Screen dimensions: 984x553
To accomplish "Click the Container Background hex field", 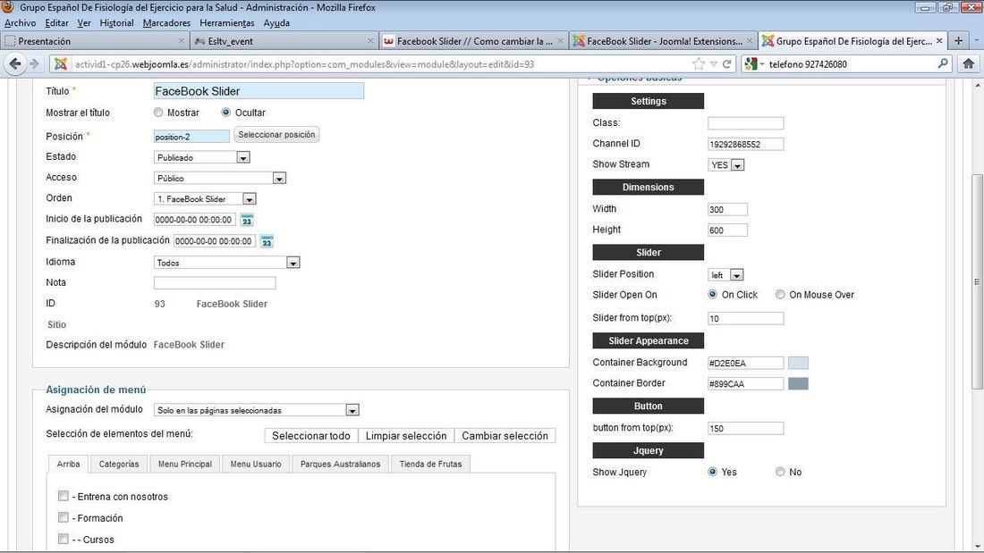I will tap(745, 363).
